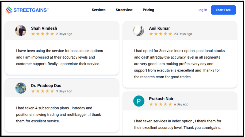Open Shah Vimlesh's profile avatar
Viewport: 245px width, 137px height.
pos(21,31)
